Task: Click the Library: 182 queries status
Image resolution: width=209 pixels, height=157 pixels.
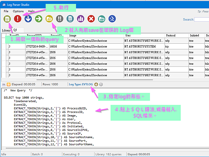Action: coord(108,154)
